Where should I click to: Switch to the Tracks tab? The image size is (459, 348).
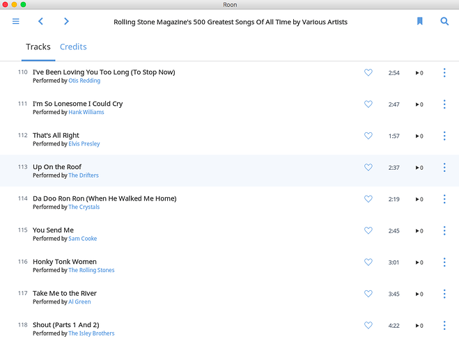point(38,47)
